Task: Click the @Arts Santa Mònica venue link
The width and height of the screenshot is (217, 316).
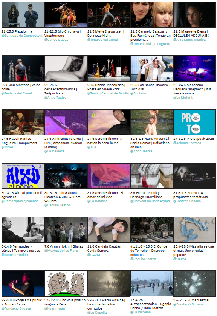Action: (x=189, y=40)
